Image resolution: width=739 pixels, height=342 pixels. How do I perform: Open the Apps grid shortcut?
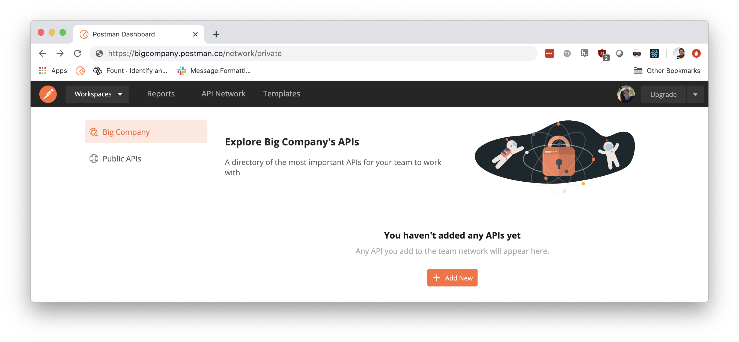53,71
